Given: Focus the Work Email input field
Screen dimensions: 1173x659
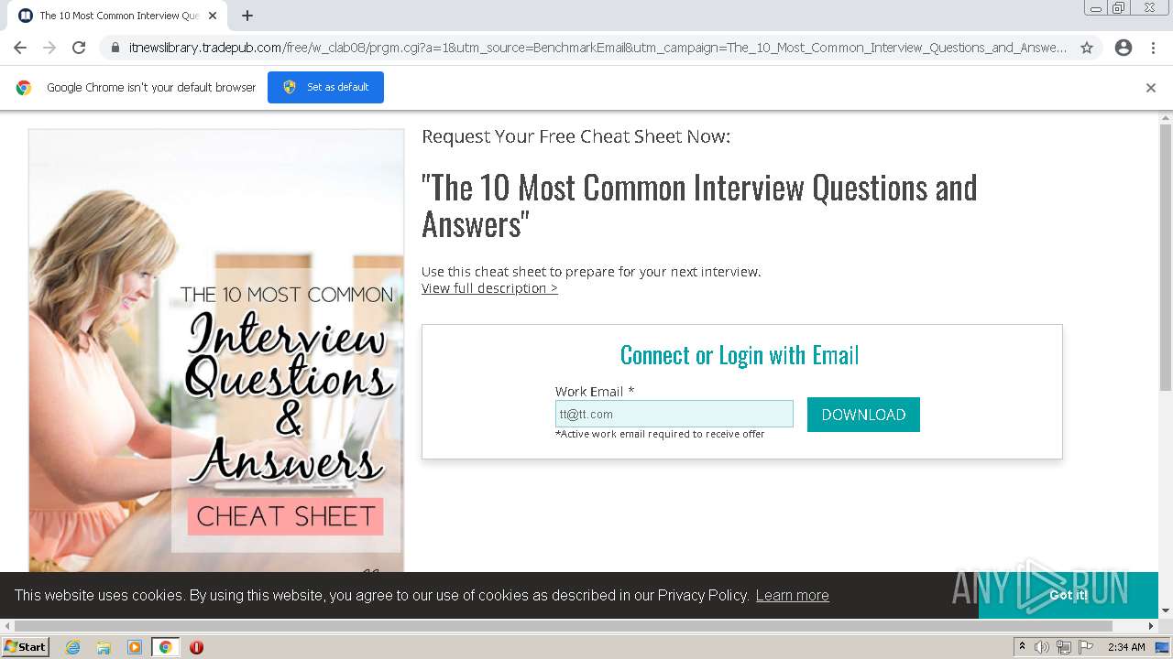Looking at the screenshot, I should pyautogui.click(x=674, y=414).
